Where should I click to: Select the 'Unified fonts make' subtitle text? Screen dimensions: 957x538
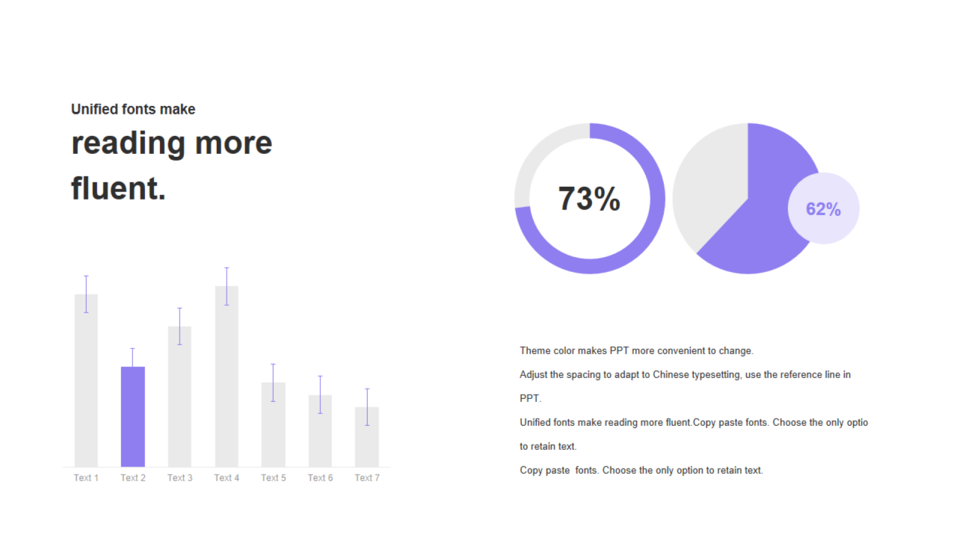click(133, 109)
